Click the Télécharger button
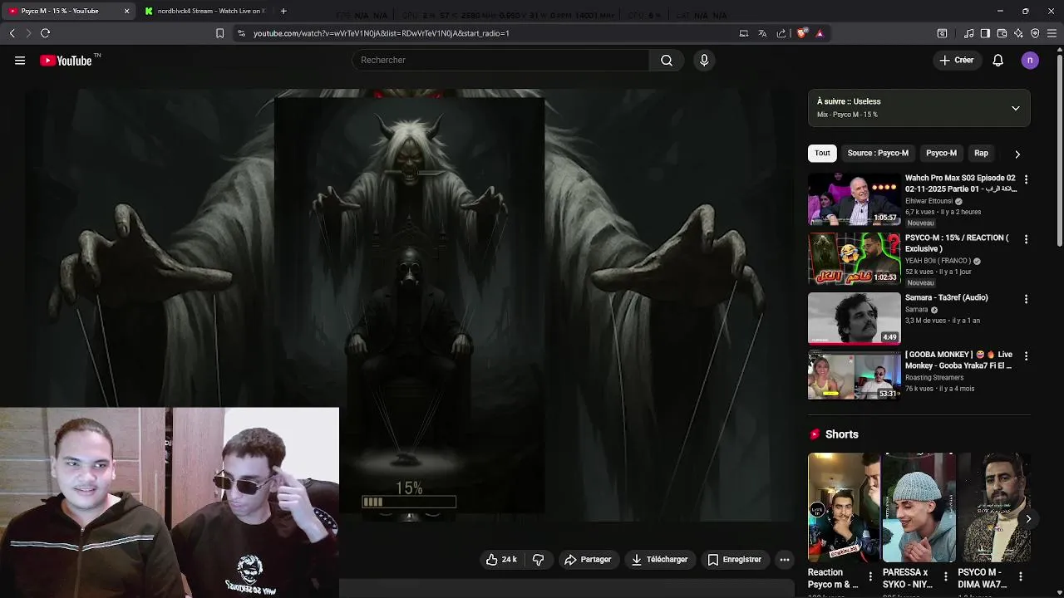The height and width of the screenshot is (598, 1064). click(659, 560)
